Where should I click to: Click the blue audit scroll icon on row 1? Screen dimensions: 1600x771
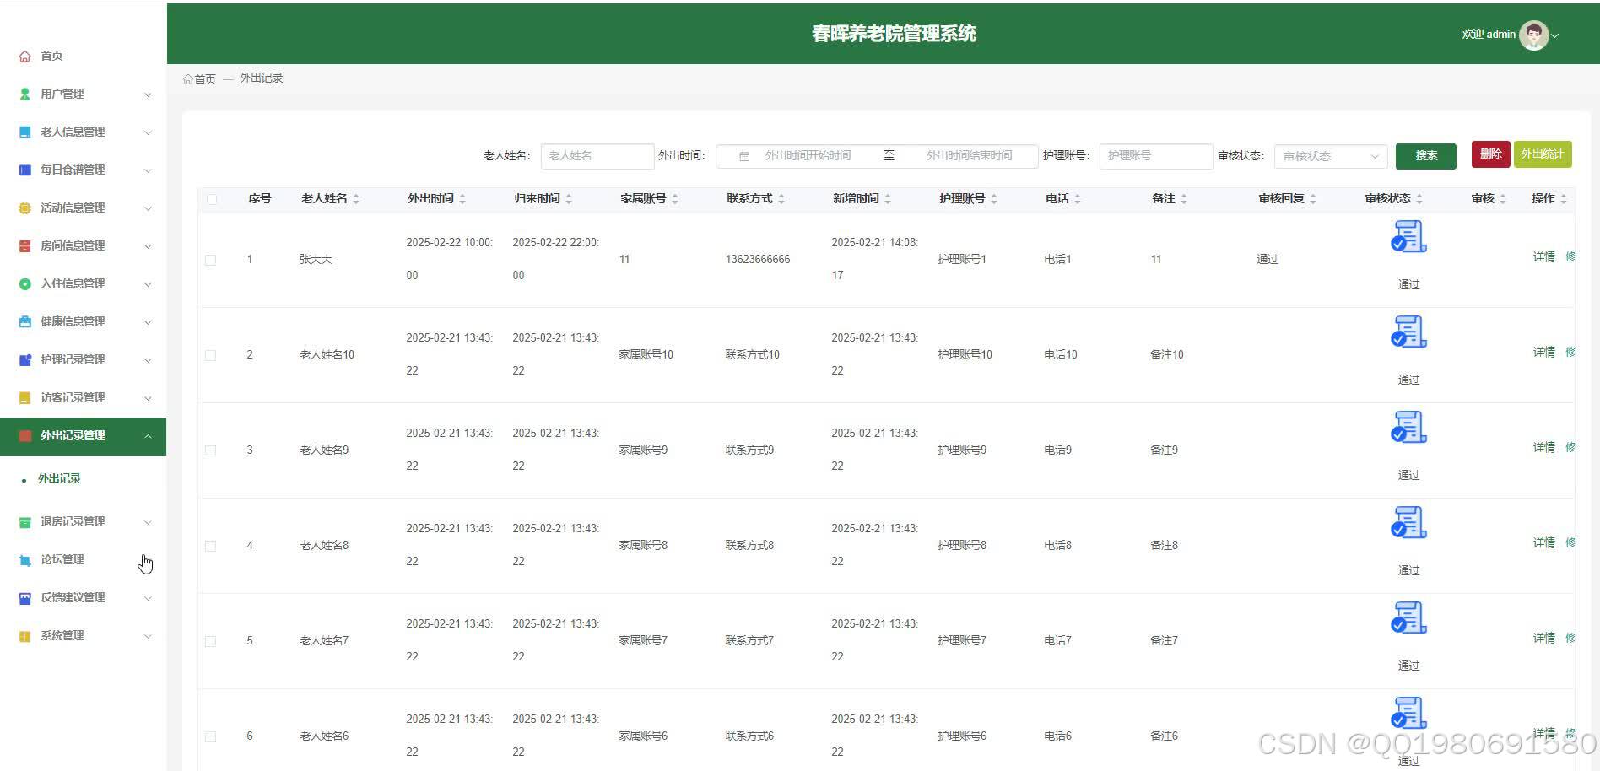(1408, 237)
